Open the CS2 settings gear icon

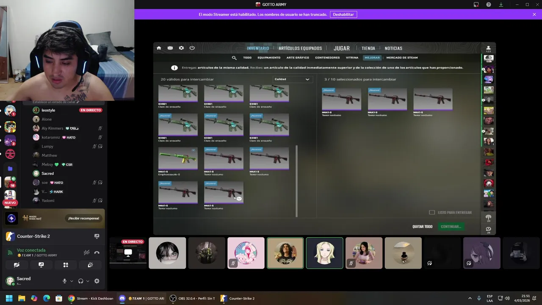(x=181, y=48)
